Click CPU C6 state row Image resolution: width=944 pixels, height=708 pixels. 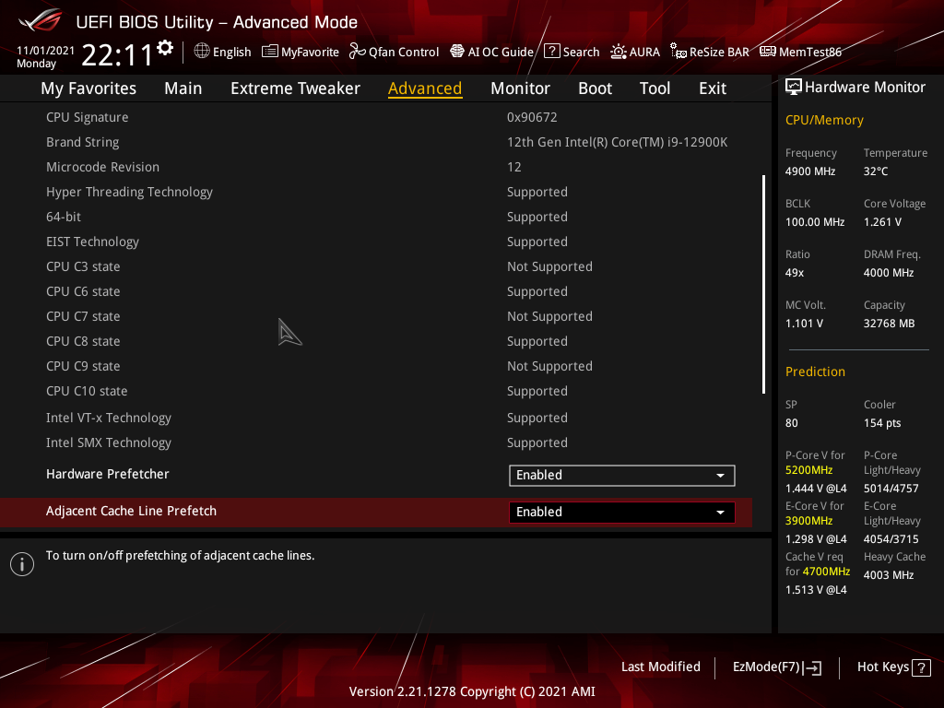tap(376, 291)
